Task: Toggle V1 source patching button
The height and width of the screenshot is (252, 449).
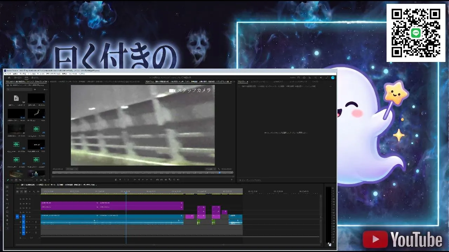Action: tap(17, 216)
